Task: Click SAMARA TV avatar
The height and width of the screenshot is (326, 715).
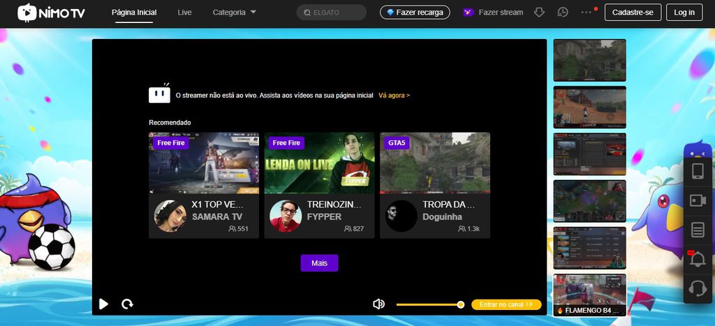Action: coord(170,216)
